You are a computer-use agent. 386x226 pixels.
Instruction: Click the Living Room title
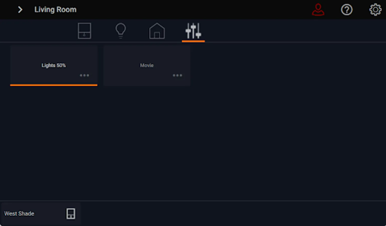pos(55,10)
